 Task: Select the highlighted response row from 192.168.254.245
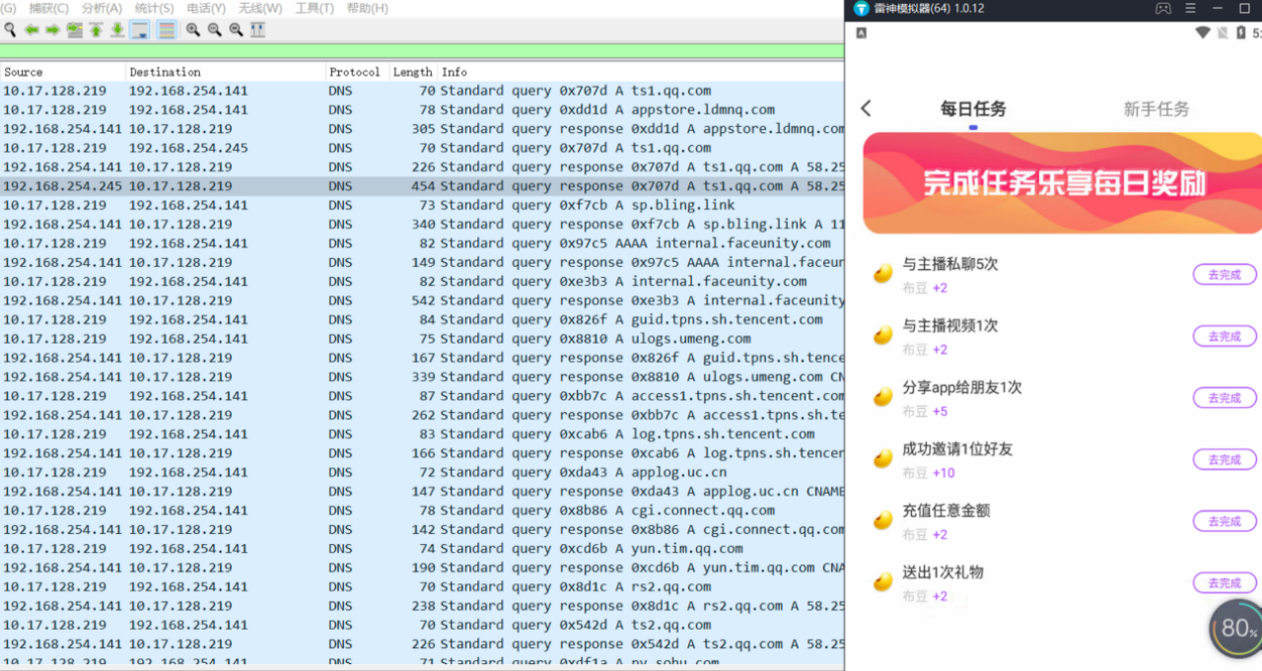click(x=422, y=186)
